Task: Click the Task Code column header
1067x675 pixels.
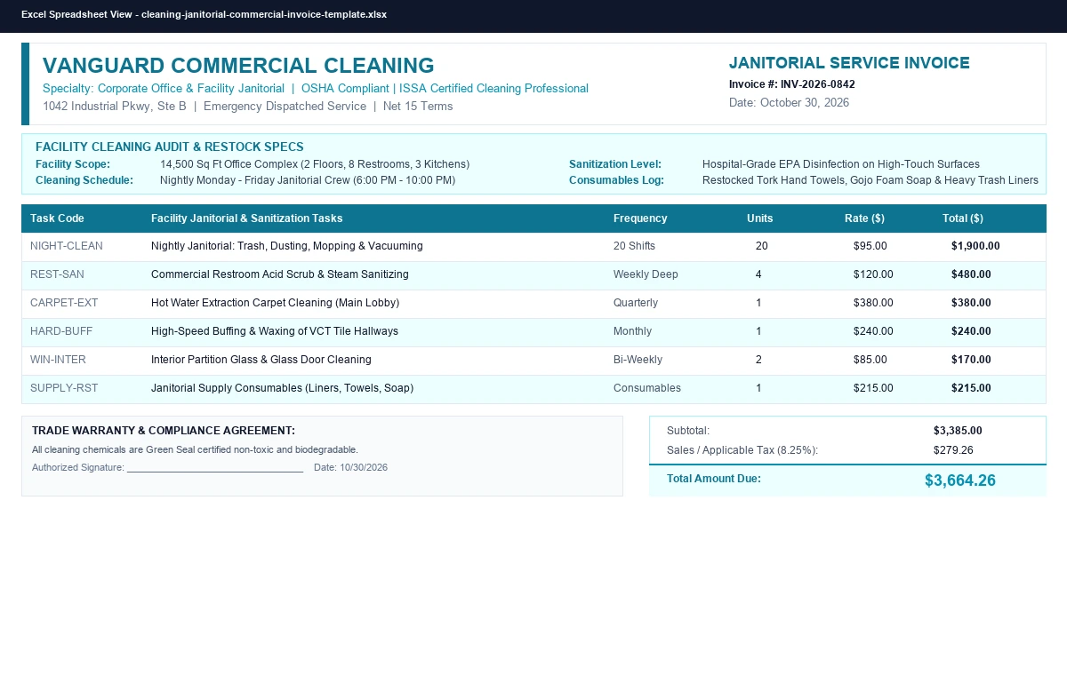Action: point(57,218)
